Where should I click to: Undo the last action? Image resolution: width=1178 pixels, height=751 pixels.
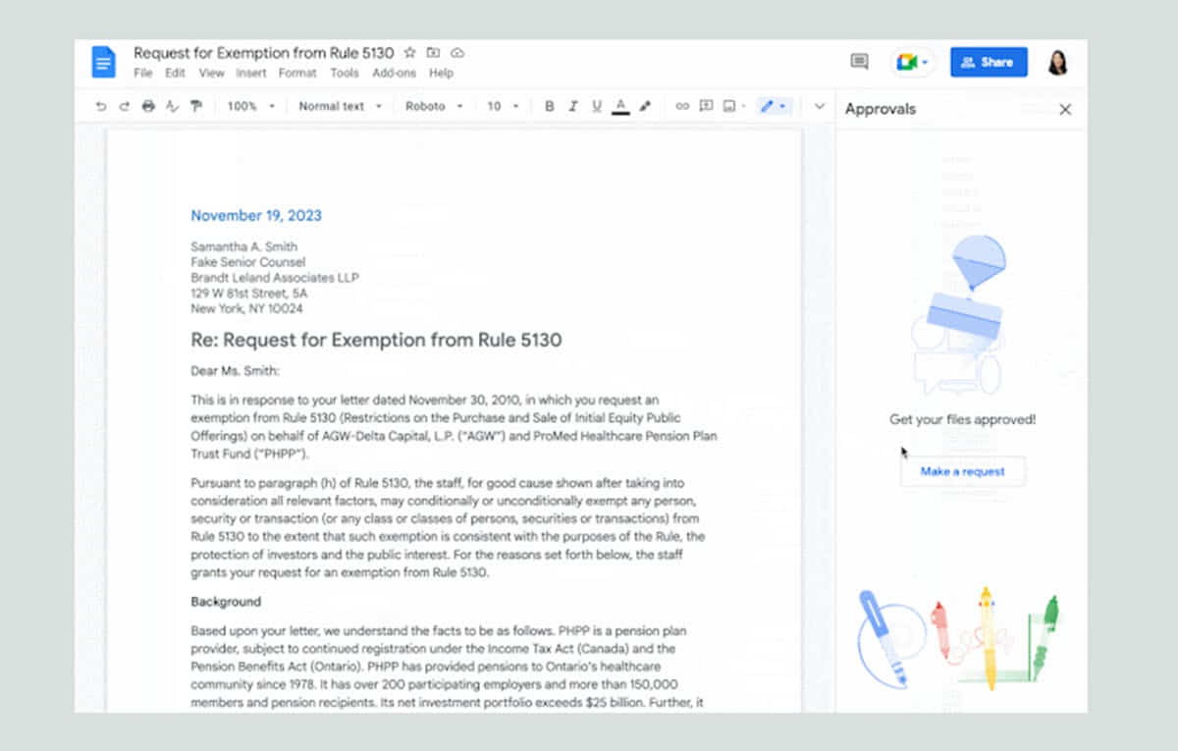[101, 106]
